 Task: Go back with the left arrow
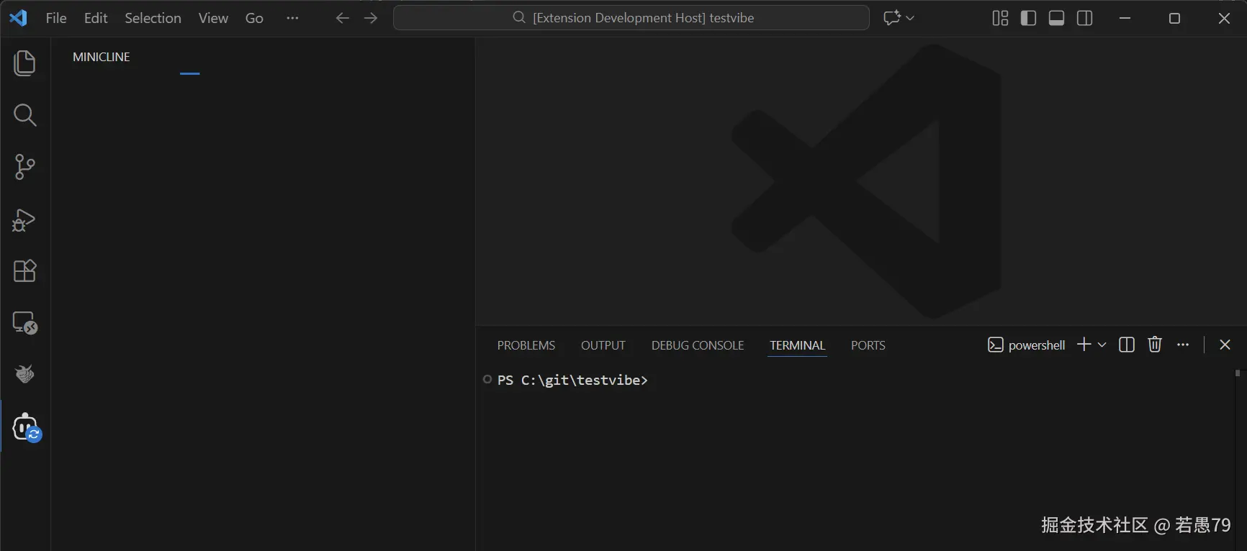pos(343,18)
